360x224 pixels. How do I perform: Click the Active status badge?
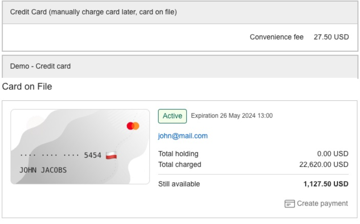[x=172, y=116]
